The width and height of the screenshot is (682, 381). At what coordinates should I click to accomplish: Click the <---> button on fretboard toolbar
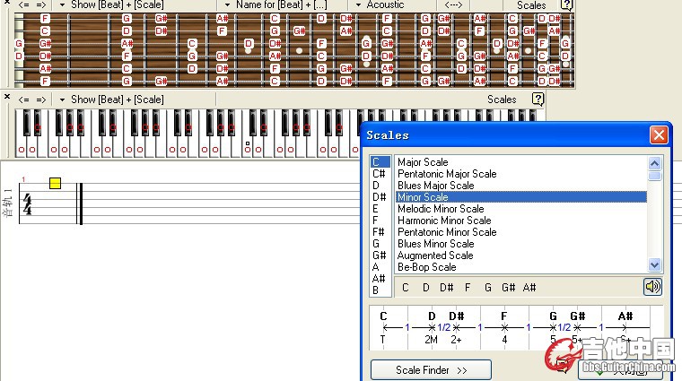tap(454, 5)
